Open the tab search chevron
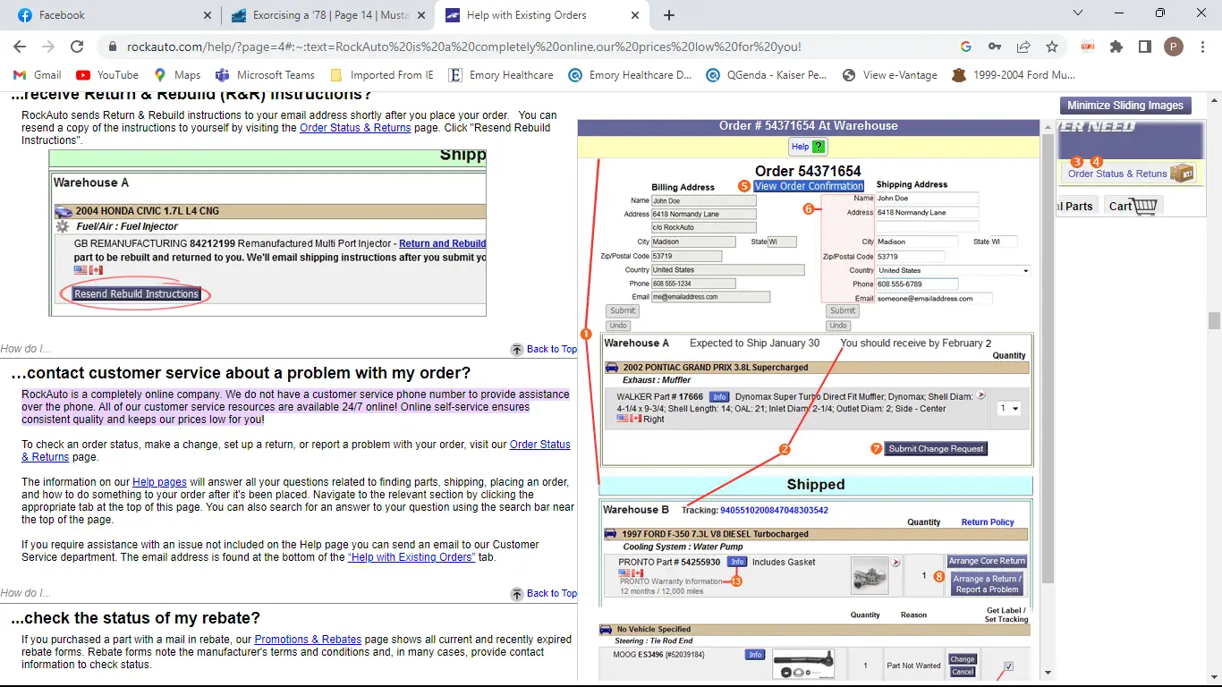This screenshot has width=1222, height=687. (x=1078, y=13)
